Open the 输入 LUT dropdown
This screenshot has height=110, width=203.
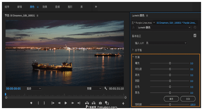coord(166,43)
